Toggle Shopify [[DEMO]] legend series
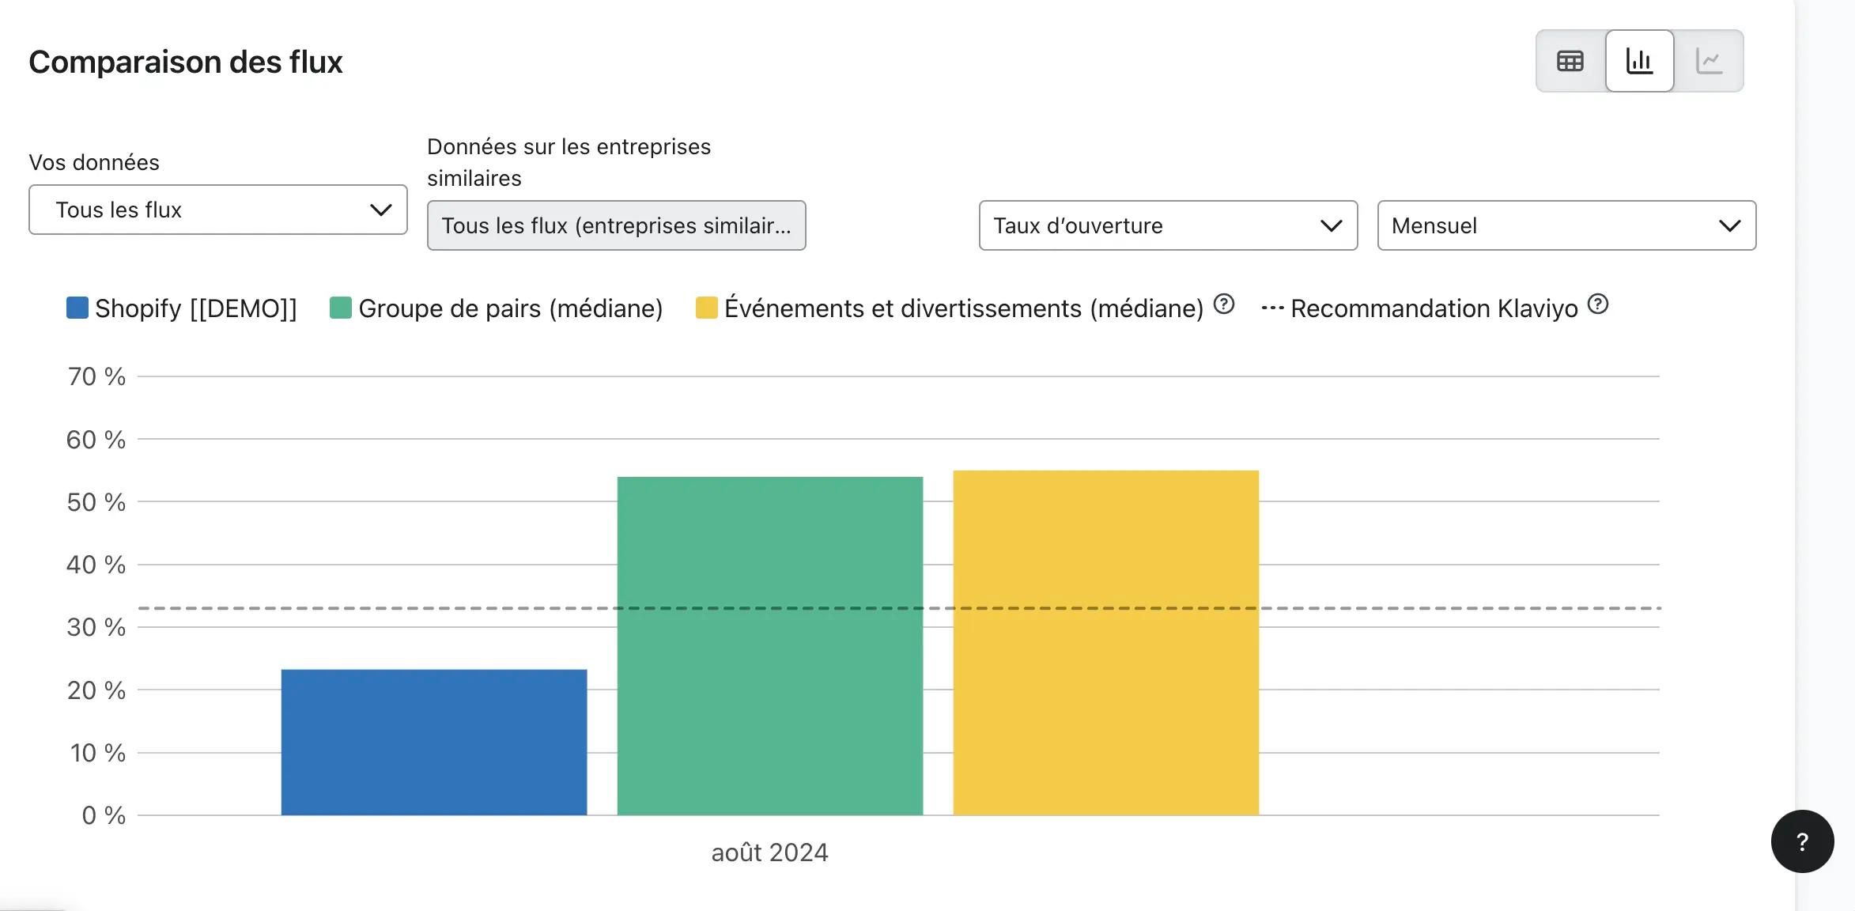The height and width of the screenshot is (911, 1855). [182, 308]
